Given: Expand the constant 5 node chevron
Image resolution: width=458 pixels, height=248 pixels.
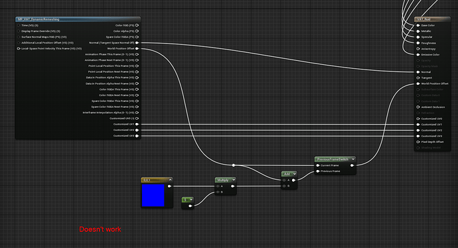Looking at the screenshot, I should (x=191, y=199).
